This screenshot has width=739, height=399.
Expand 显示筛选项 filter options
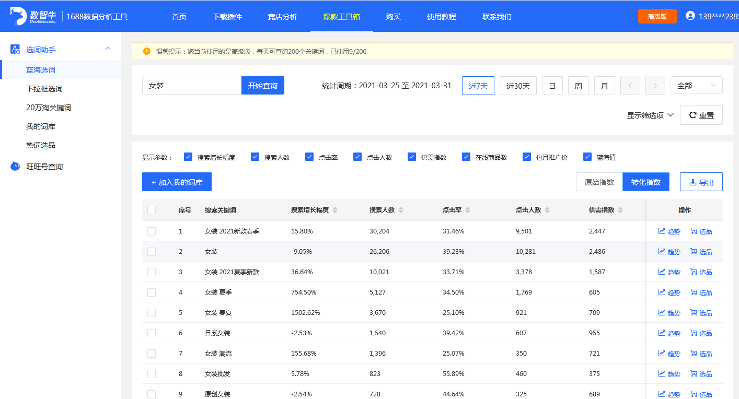pos(651,115)
